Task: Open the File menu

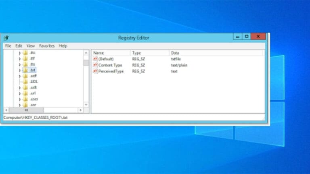Action: [8, 46]
